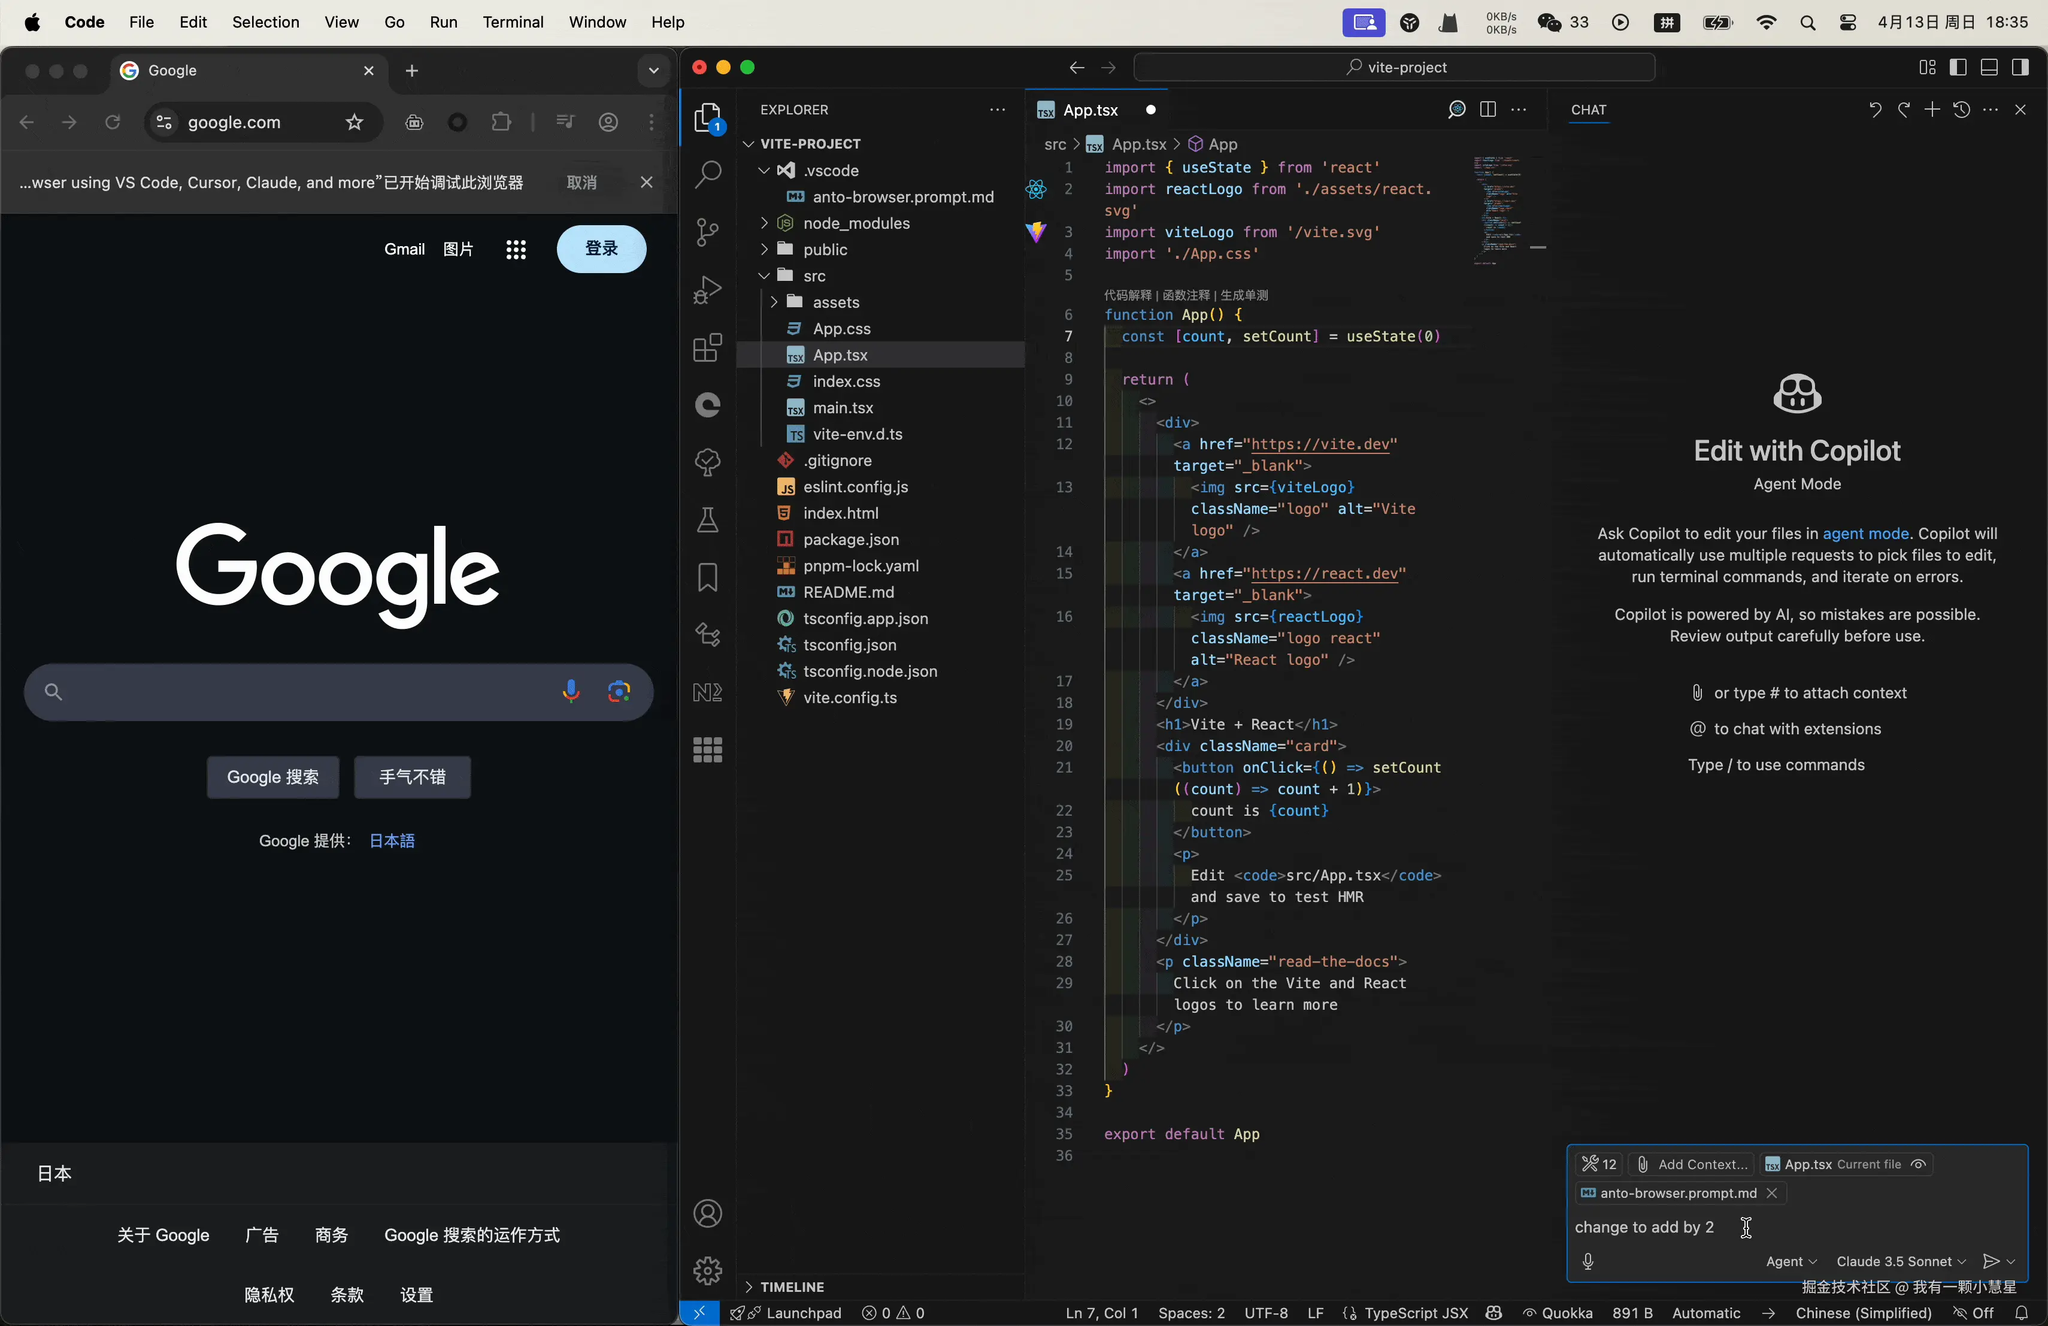Search by image with Google Lens icon
Image resolution: width=2048 pixels, height=1326 pixels.
tap(619, 691)
